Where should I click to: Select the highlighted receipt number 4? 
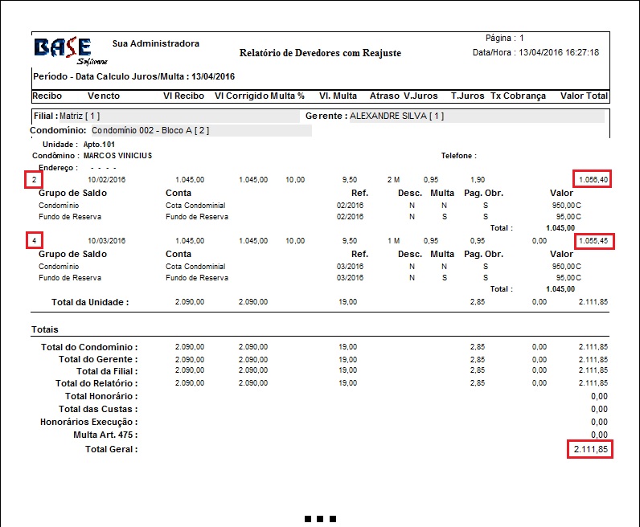34,240
